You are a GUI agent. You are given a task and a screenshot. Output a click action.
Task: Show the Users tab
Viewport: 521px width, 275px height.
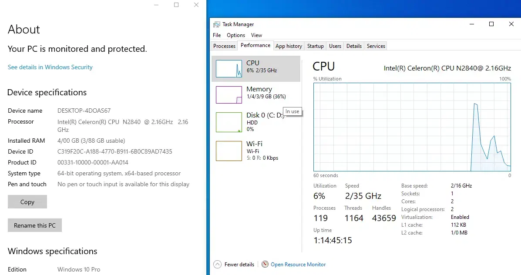tap(335, 46)
